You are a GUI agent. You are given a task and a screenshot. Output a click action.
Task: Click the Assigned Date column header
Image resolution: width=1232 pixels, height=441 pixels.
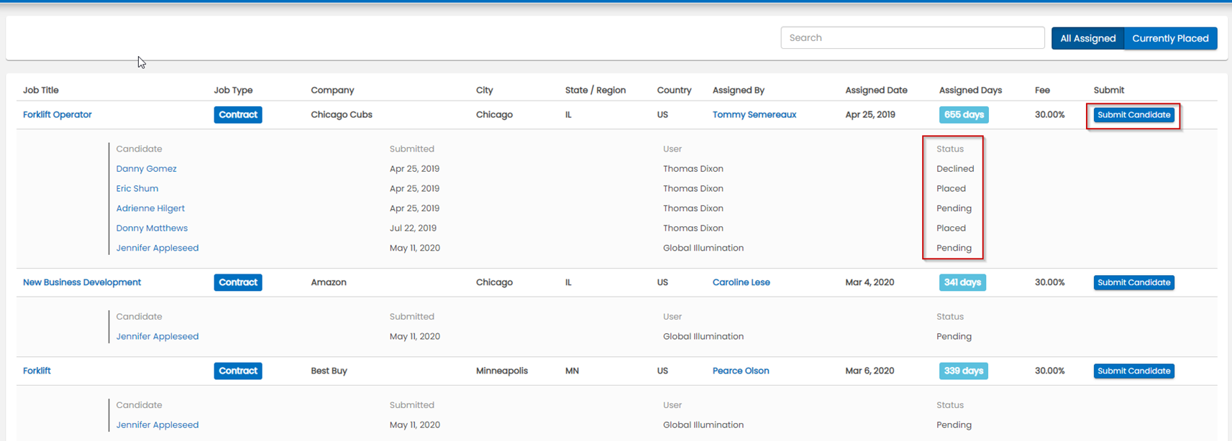pos(875,90)
